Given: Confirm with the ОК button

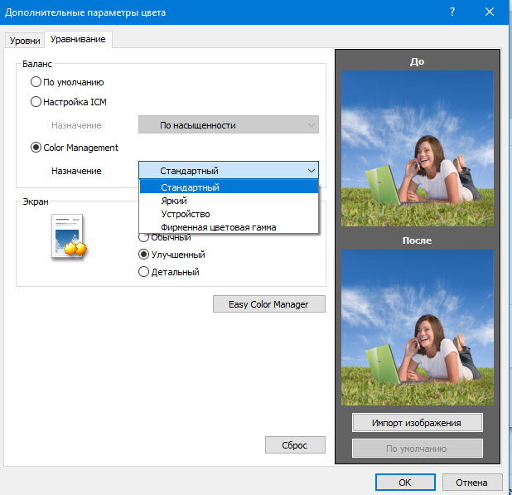Looking at the screenshot, I should point(405,483).
